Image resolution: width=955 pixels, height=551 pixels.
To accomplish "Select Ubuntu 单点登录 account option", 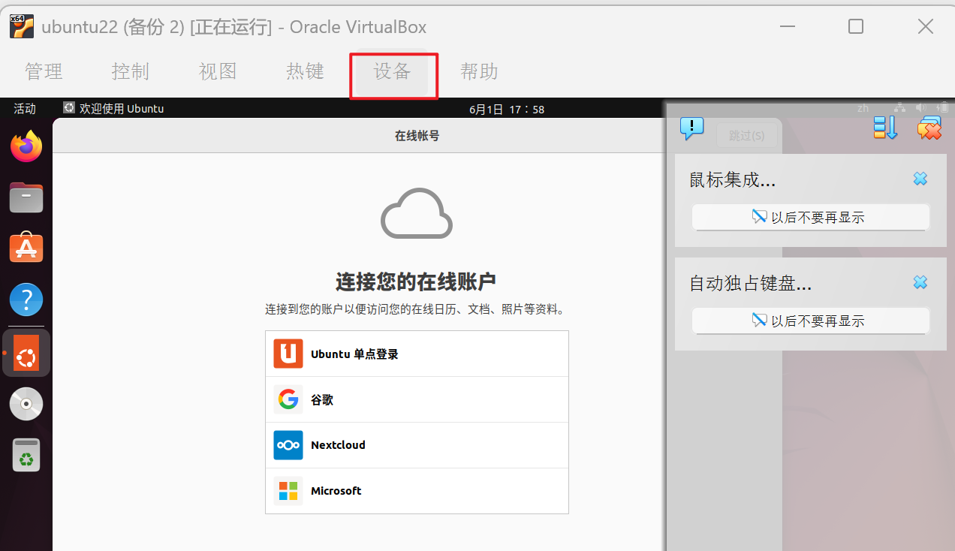I will click(417, 354).
